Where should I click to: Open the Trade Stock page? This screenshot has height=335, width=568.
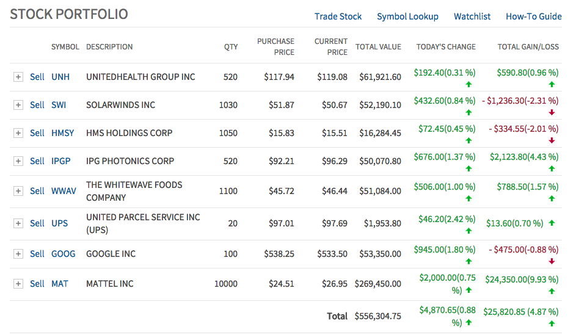(338, 16)
